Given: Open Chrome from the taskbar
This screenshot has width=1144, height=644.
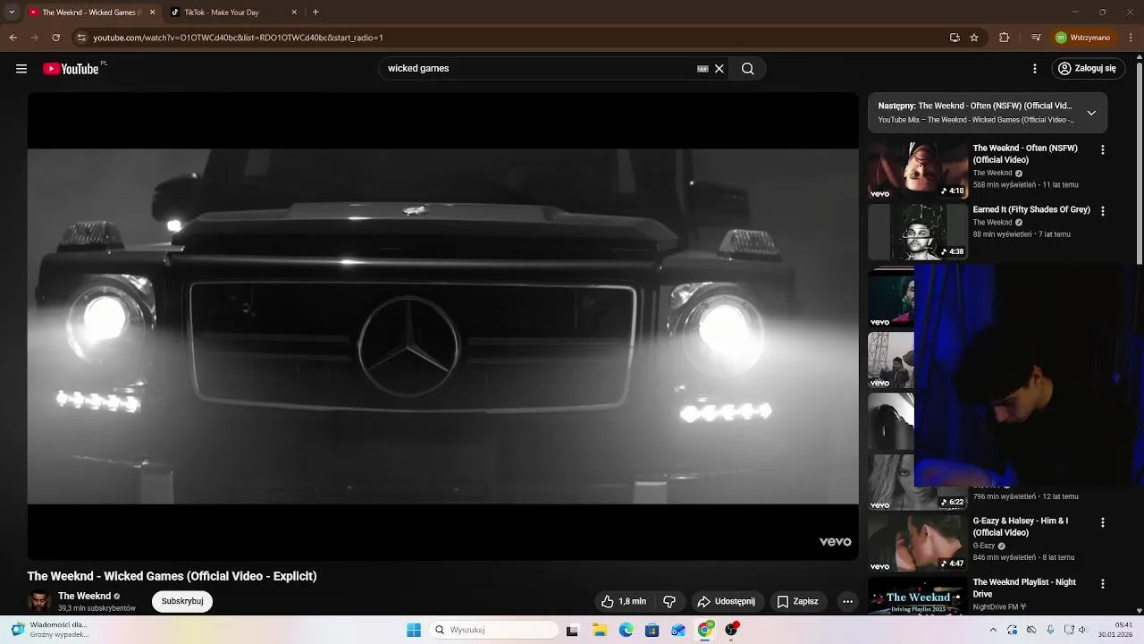Looking at the screenshot, I should pos(705,631).
